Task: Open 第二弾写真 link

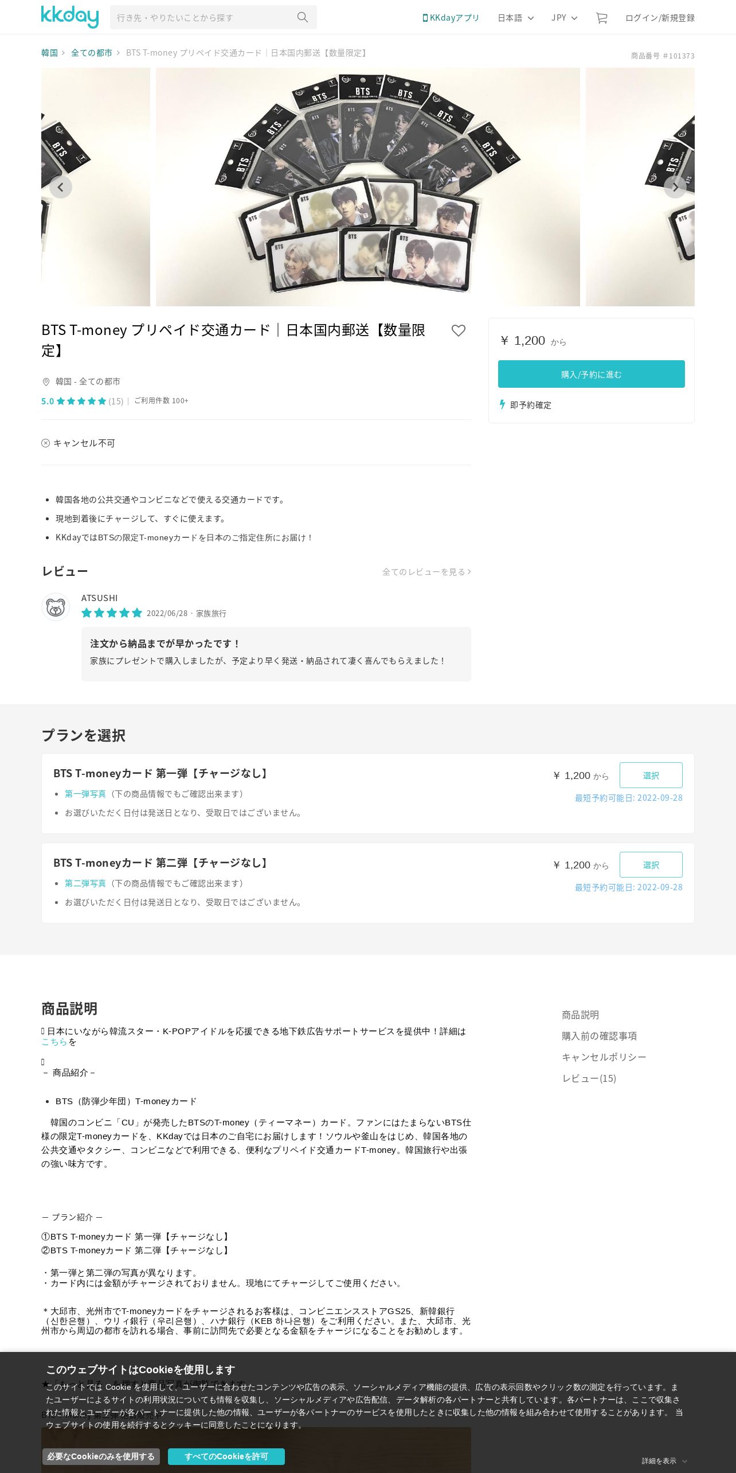Action: 85,883
